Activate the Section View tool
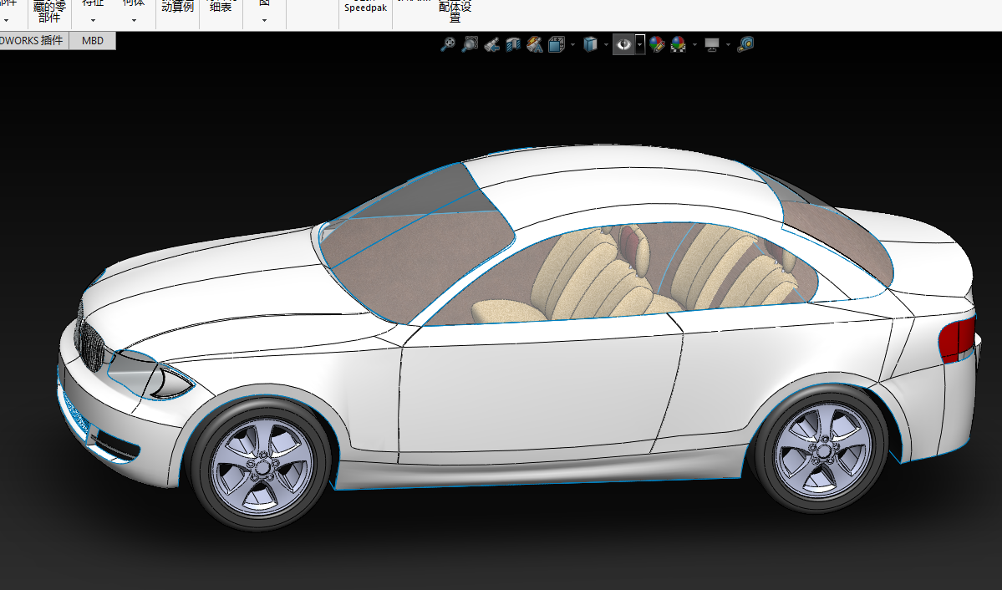This screenshot has width=1002, height=590. tap(513, 44)
